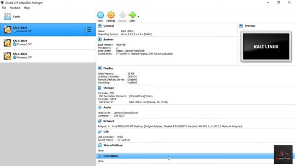Click the General section icon
The image size is (295, 166).
click(x=100, y=26)
